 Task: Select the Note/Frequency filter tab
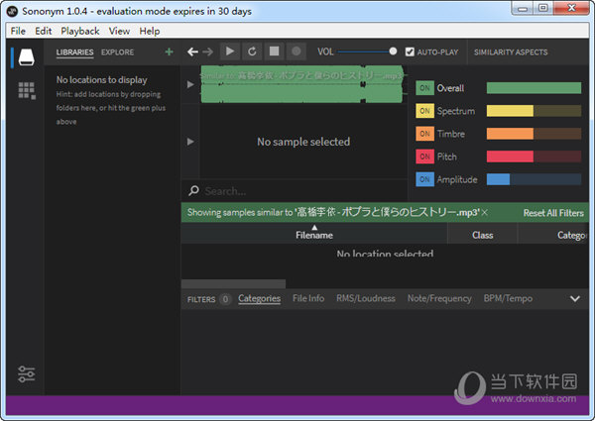439,298
